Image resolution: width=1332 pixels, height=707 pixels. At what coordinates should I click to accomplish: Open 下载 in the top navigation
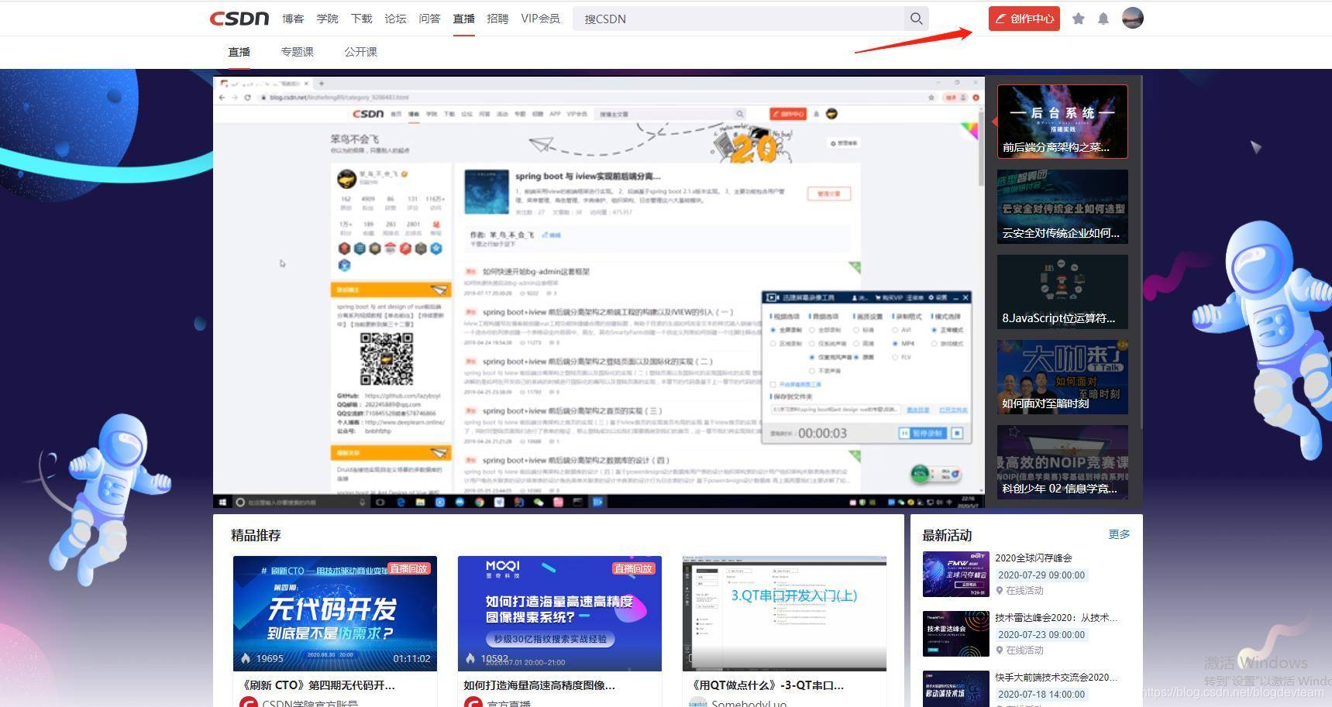[x=361, y=19]
